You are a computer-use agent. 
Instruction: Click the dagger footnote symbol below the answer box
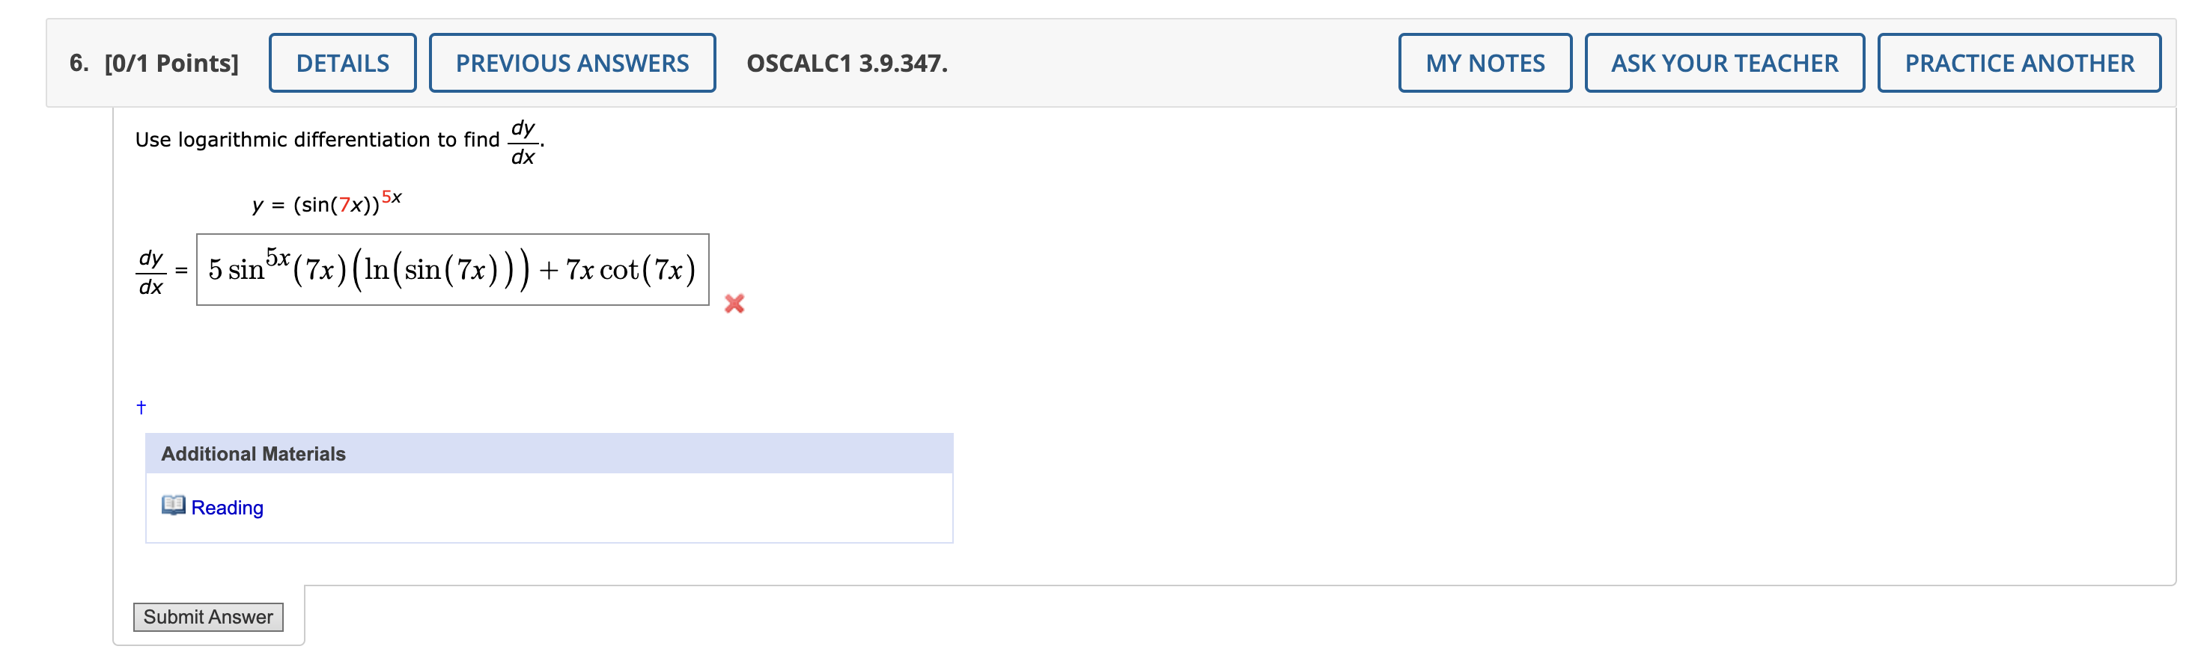point(139,407)
